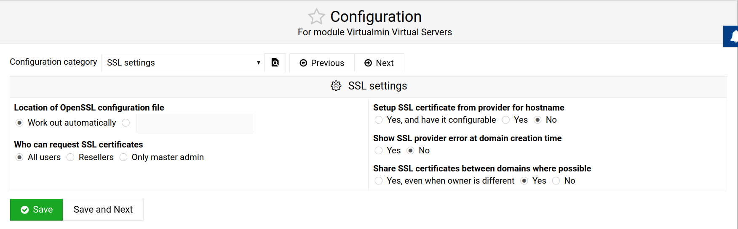Set hostname provider certificate setup to No

pos(537,120)
